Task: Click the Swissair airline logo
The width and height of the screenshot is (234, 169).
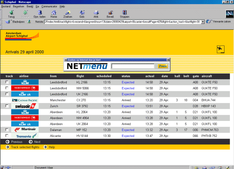Action: pos(25,106)
